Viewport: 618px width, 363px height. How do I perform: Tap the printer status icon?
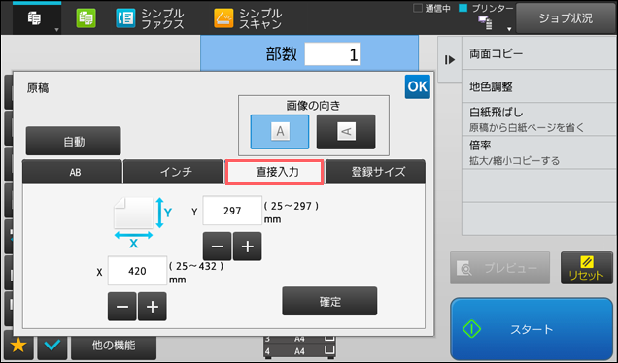pyautogui.click(x=485, y=23)
